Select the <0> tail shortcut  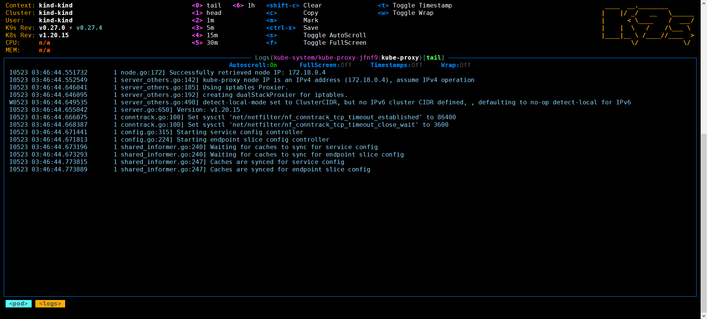tap(206, 6)
